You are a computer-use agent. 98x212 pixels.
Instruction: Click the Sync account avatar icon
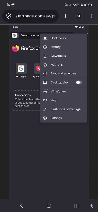[x=45, y=74]
